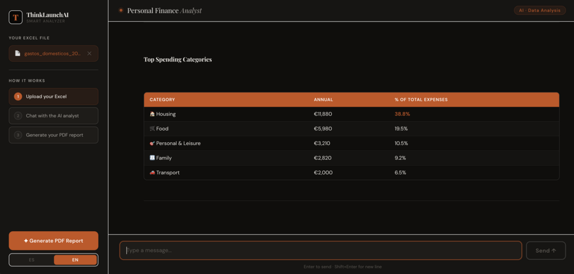
Task: Focus the Type a message field
Action: click(320, 251)
